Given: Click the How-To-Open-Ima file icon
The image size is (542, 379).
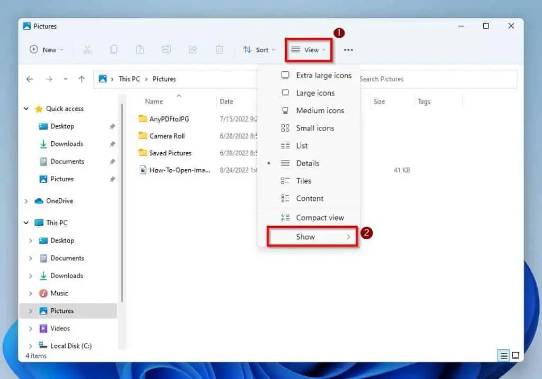Looking at the screenshot, I should tap(142, 170).
